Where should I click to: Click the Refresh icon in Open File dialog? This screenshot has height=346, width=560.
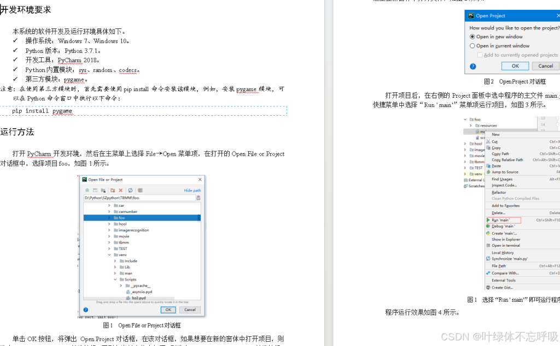(x=130, y=190)
